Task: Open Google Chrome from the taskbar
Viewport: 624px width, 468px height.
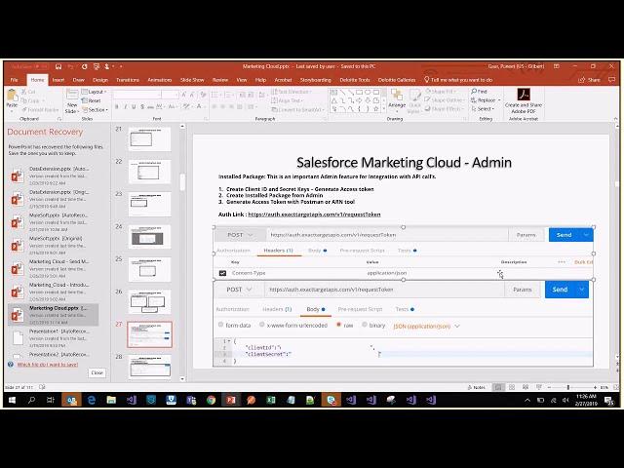Action: 211,400
